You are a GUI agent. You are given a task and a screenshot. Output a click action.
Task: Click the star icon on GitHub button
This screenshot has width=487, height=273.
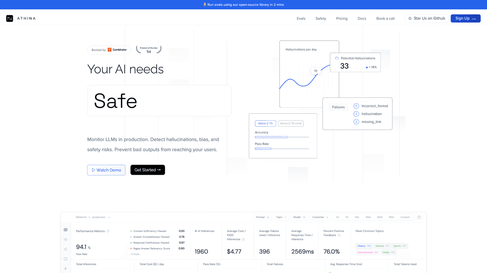tap(410, 18)
